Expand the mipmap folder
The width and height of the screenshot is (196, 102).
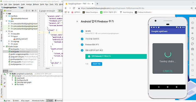[x=9, y=41]
